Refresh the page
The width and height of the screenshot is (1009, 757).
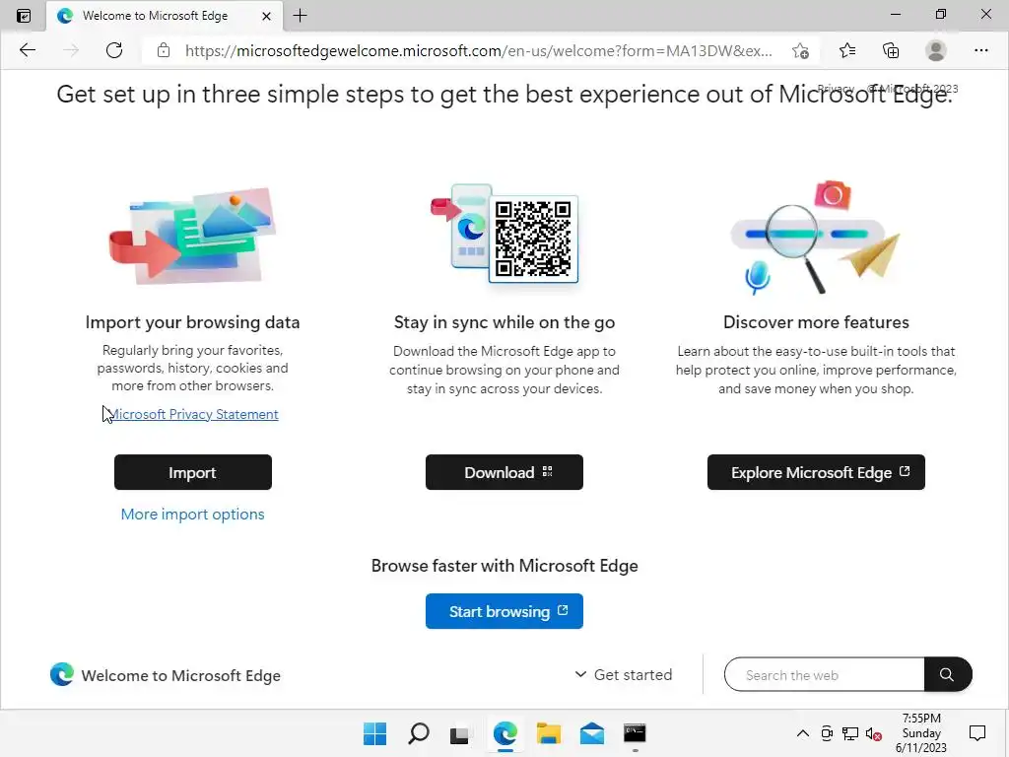(114, 50)
